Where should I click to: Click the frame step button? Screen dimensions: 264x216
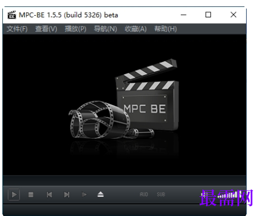coord(84,195)
